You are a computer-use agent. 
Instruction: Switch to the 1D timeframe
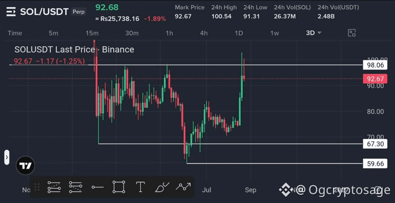(239, 33)
